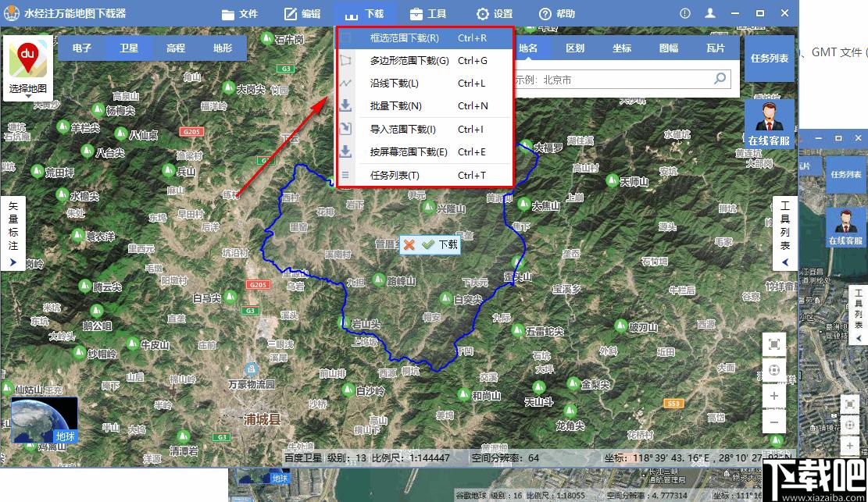Select the 图幅 search tab
The height and width of the screenshot is (502, 868).
coord(669,48)
